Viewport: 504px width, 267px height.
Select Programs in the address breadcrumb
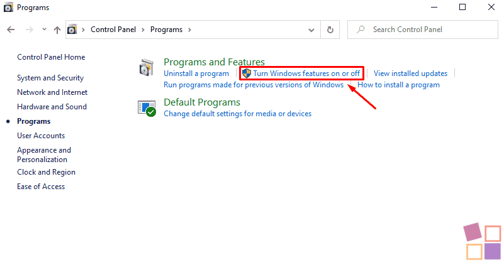(166, 30)
